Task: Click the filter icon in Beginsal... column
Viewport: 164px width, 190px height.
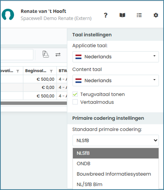Action: (x=51, y=71)
